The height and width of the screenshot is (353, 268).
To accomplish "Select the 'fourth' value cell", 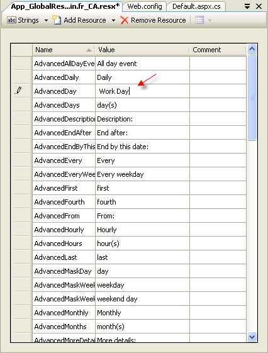I will pos(143,202).
